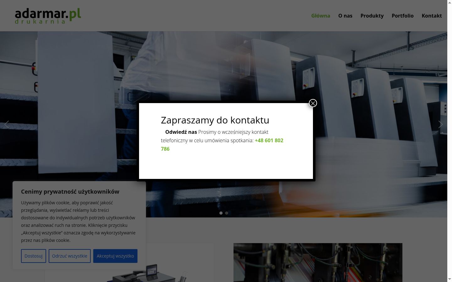This screenshot has height=282, width=452.
Task: Open the O nas menu item
Action: (x=345, y=16)
